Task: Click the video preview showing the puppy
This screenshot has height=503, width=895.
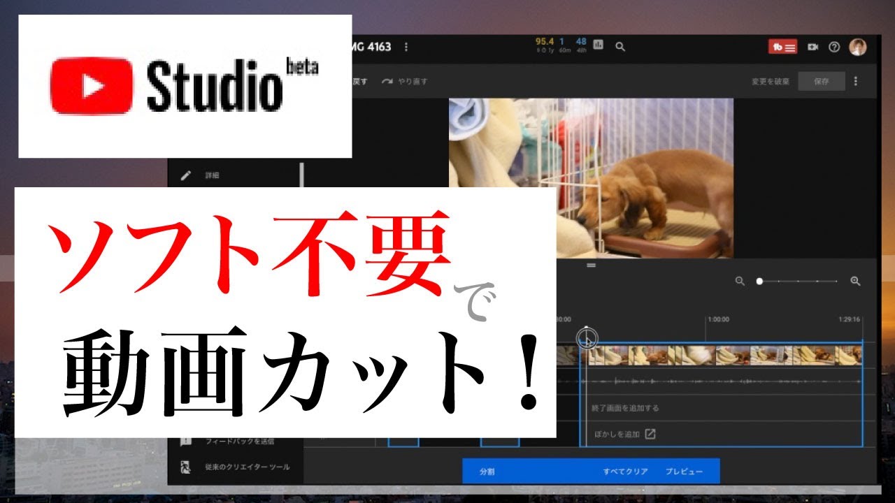Action: click(591, 178)
